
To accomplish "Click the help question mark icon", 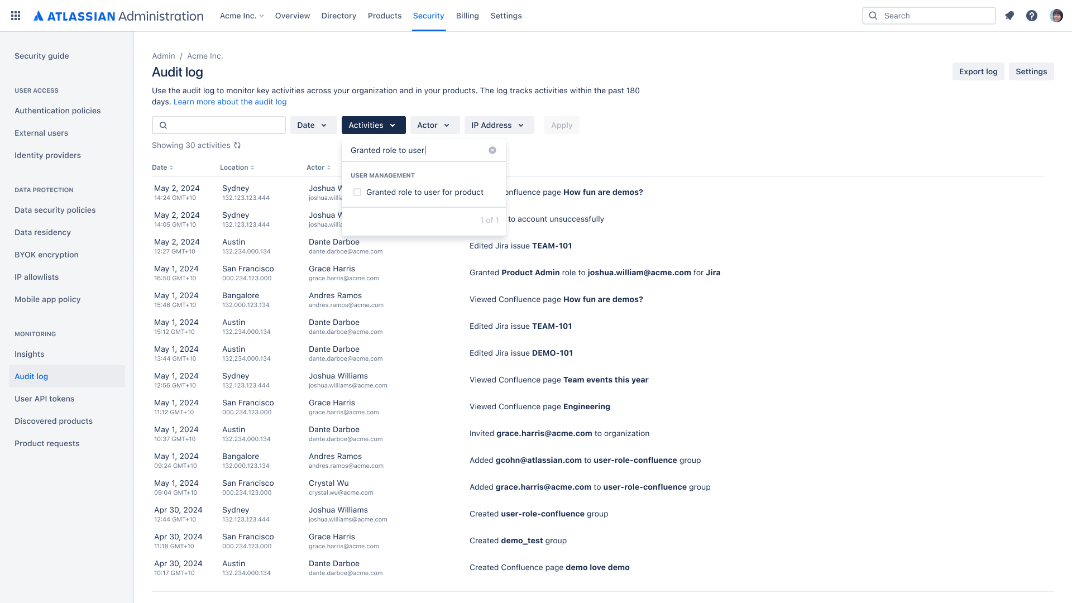I will (x=1031, y=16).
